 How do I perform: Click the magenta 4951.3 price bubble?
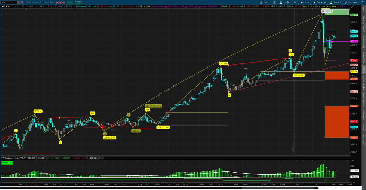point(354,41)
